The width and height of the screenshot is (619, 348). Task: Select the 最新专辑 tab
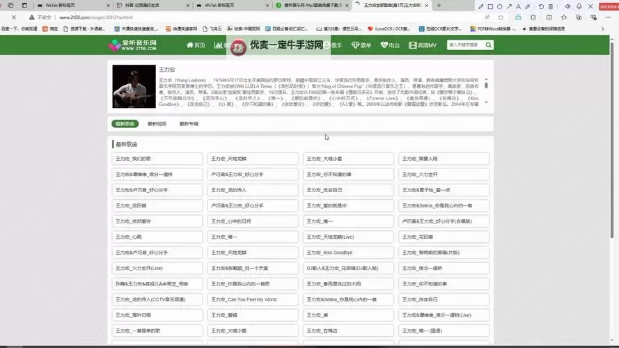tap(189, 124)
